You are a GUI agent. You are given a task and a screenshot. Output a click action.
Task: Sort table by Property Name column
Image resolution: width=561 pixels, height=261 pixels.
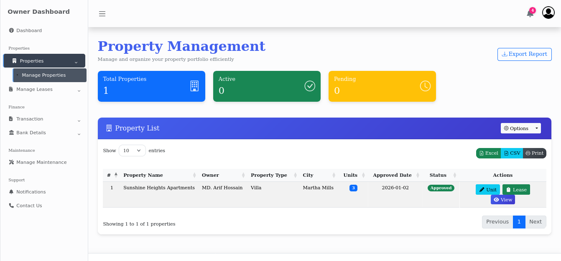[x=143, y=175]
